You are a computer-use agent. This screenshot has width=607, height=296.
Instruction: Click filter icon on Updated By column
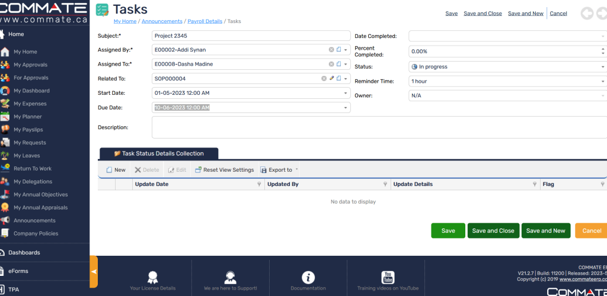[x=385, y=185]
